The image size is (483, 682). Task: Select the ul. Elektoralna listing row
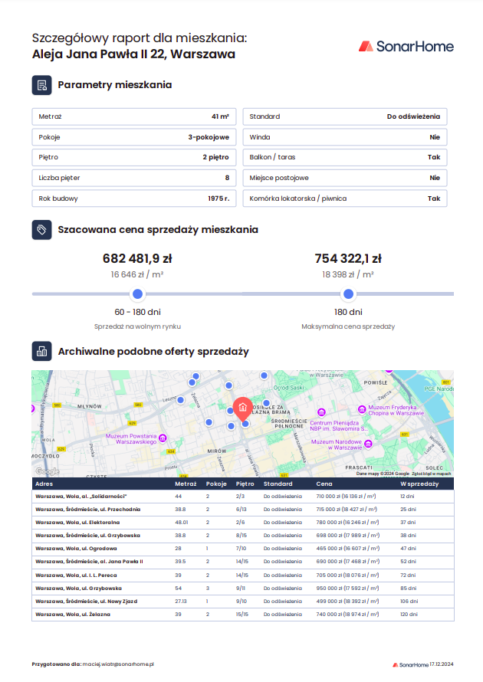coord(242,523)
